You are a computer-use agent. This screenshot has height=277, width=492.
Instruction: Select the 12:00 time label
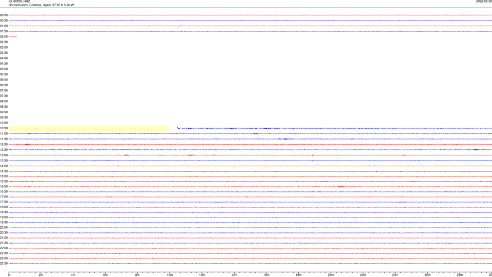(4, 145)
